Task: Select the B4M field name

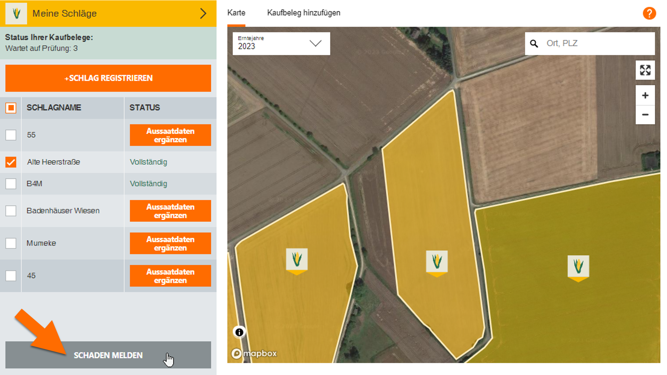Action: [34, 184]
